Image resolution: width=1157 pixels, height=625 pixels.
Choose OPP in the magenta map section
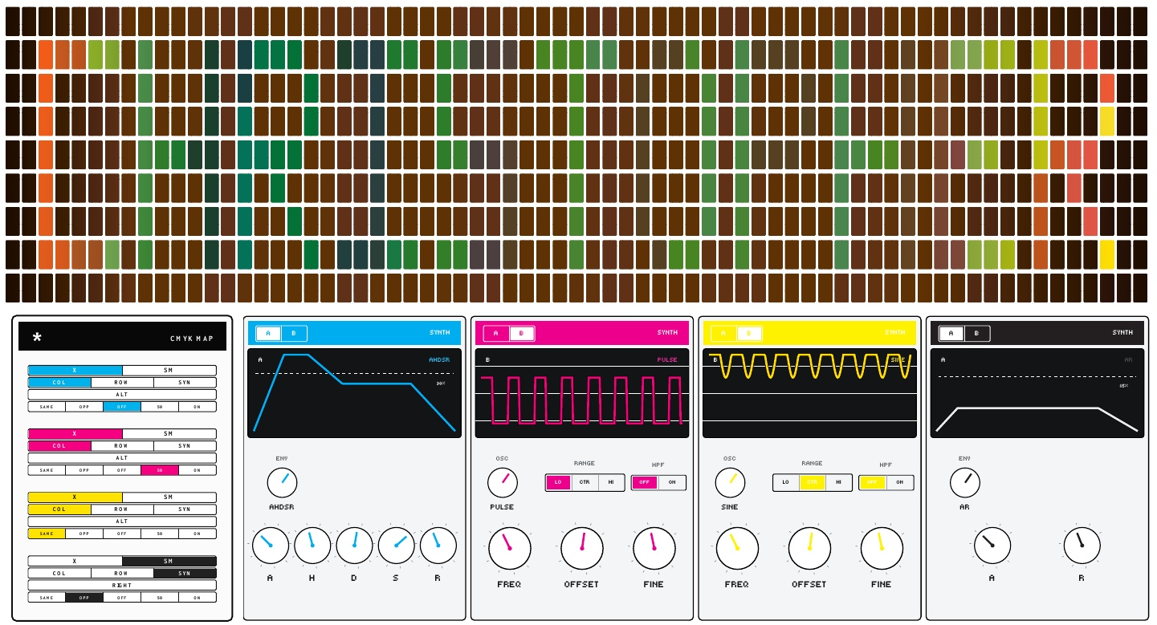[x=84, y=470]
